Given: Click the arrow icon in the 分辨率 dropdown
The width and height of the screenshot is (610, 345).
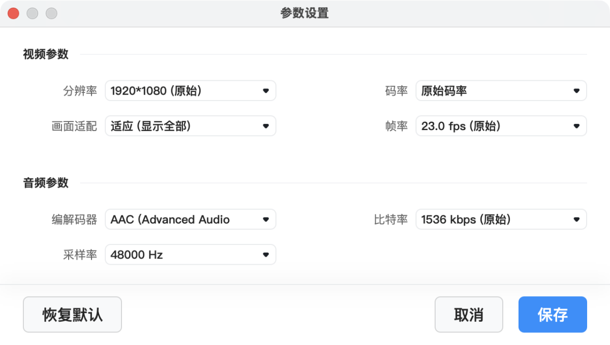Looking at the screenshot, I should pos(265,91).
